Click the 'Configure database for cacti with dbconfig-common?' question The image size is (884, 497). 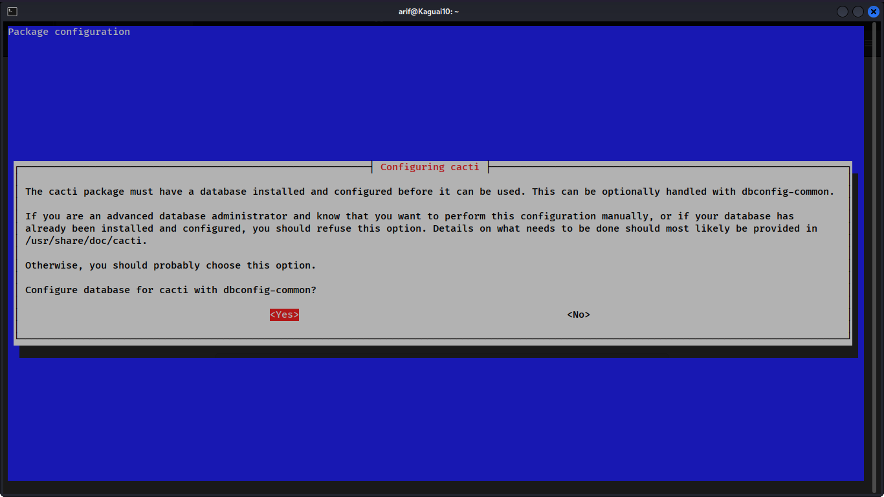click(x=171, y=290)
